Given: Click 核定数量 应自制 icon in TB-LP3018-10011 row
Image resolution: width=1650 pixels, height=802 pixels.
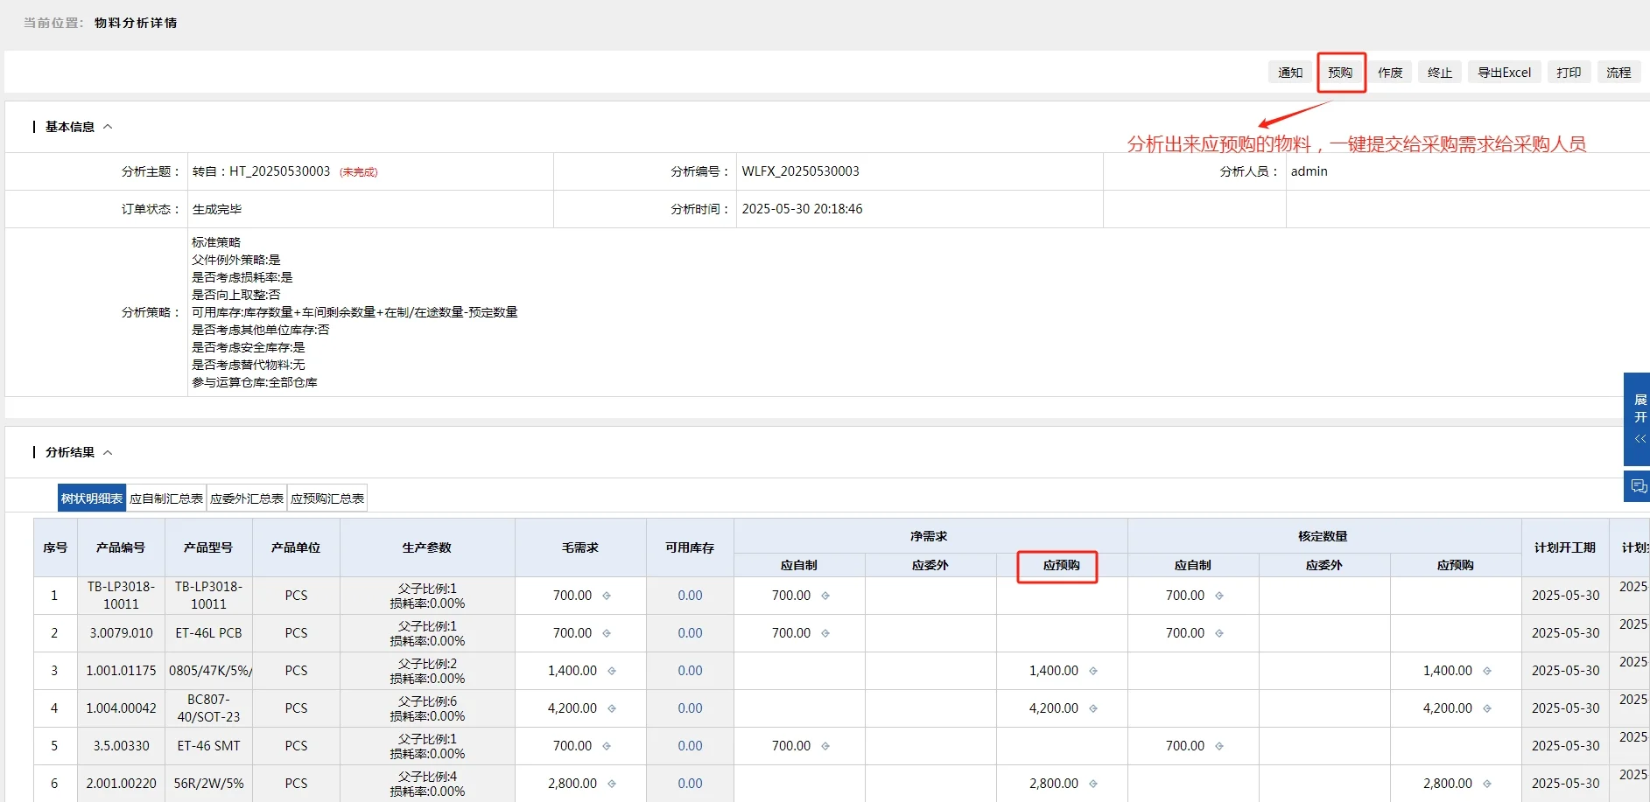Looking at the screenshot, I should (x=1219, y=596).
